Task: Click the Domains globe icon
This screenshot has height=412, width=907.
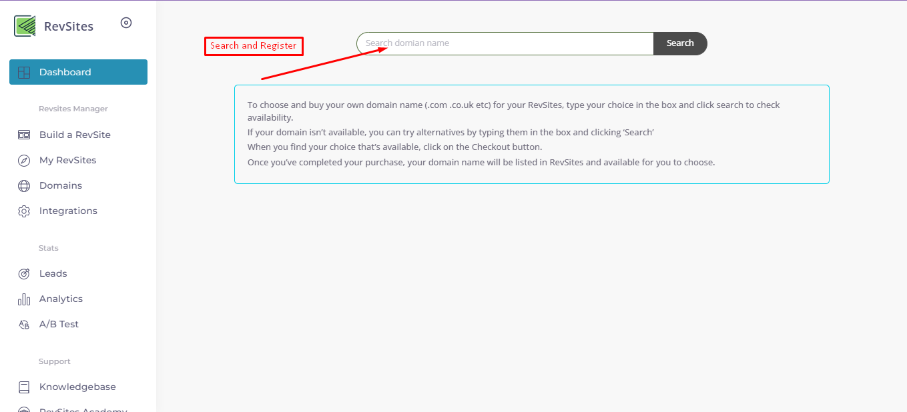Action: click(x=24, y=185)
